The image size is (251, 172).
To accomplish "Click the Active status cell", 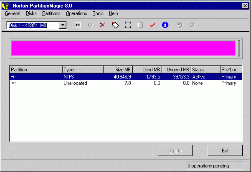I will 199,77.
